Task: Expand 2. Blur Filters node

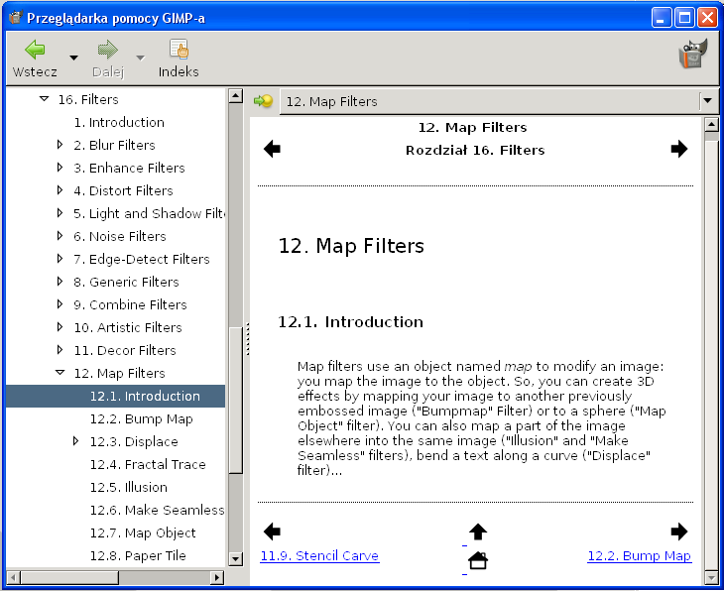Action: [x=60, y=145]
